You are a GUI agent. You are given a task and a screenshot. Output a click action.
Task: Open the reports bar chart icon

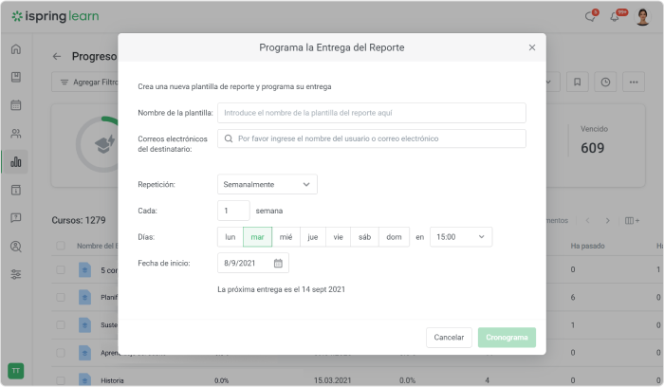tap(16, 162)
